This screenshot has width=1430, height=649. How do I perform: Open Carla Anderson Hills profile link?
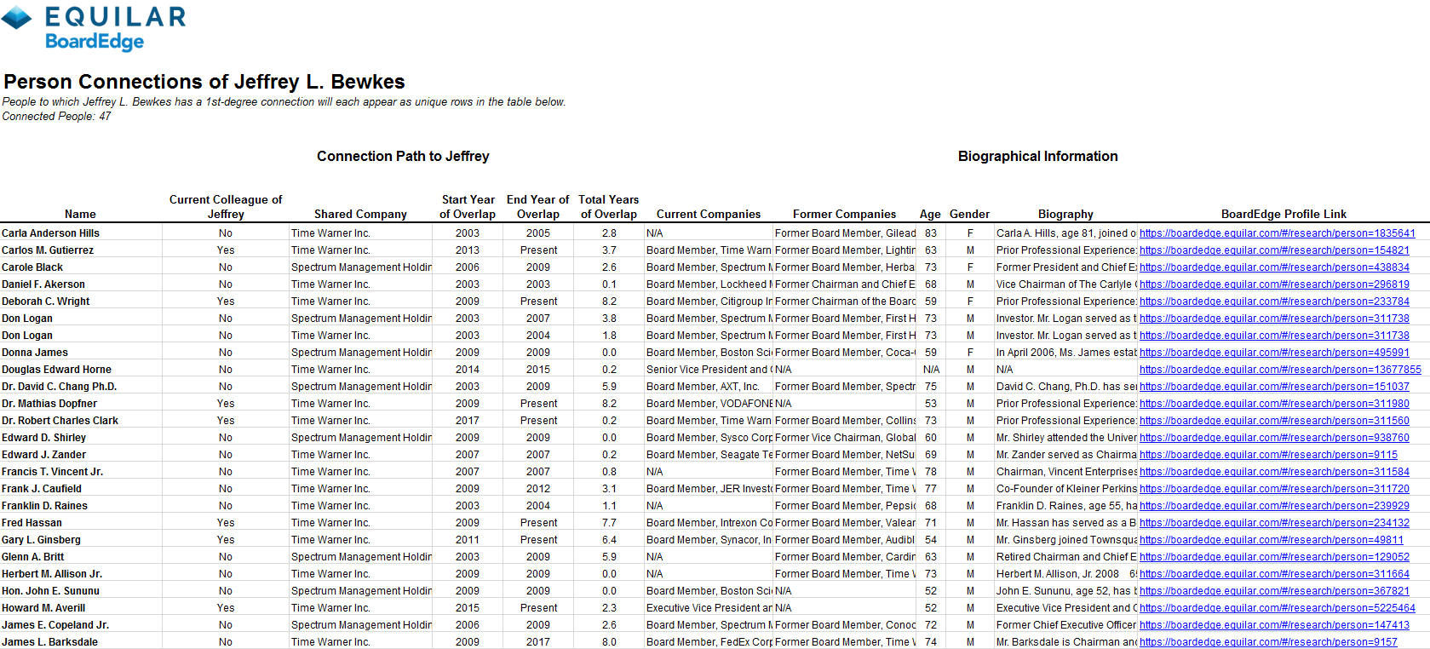tap(1277, 233)
